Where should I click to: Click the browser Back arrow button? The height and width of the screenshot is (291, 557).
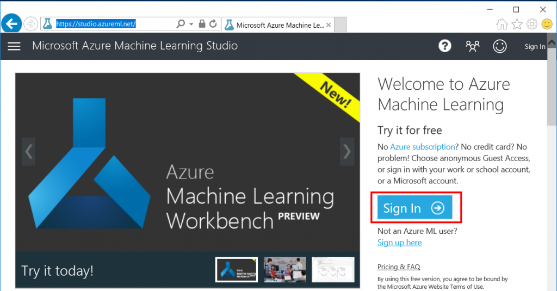point(11,24)
